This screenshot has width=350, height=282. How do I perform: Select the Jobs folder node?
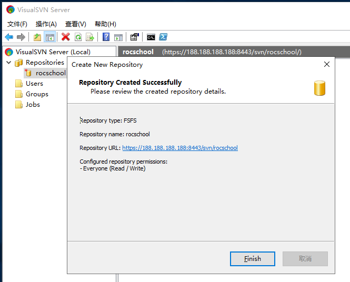tap(33, 104)
